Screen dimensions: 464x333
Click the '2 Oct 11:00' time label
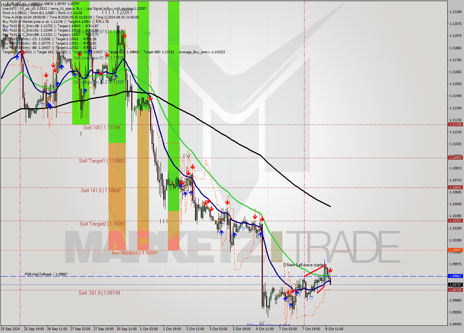(x=195, y=329)
